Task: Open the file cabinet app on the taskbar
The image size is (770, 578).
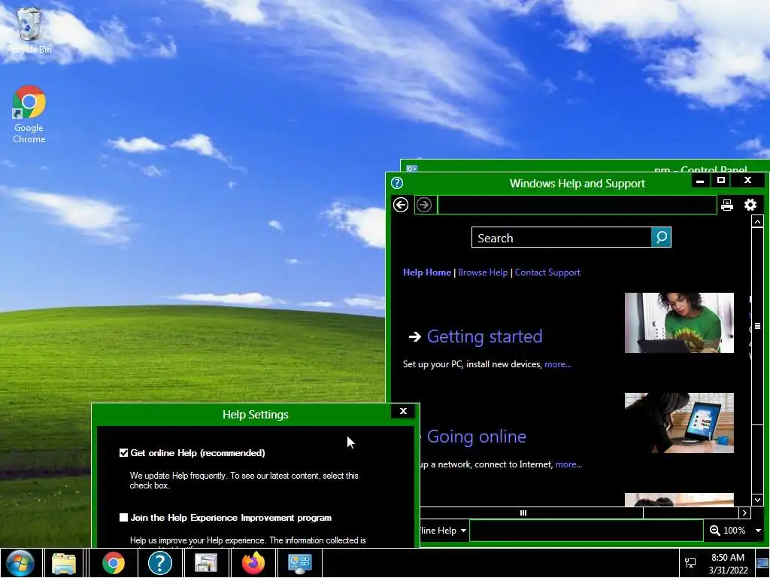Action: [x=206, y=563]
